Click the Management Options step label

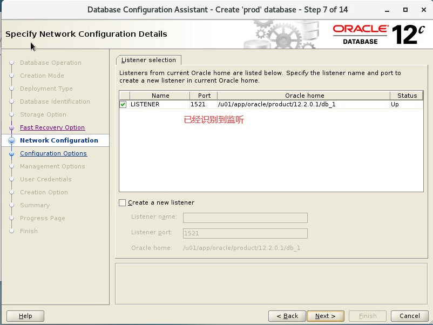point(52,166)
